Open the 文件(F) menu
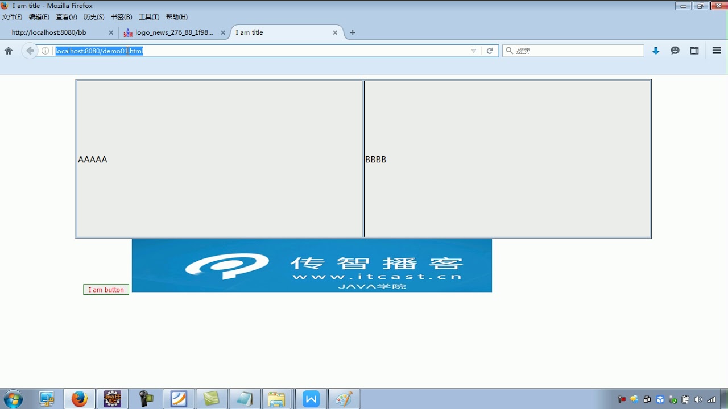Viewport: 728px width, 409px height. tap(12, 17)
